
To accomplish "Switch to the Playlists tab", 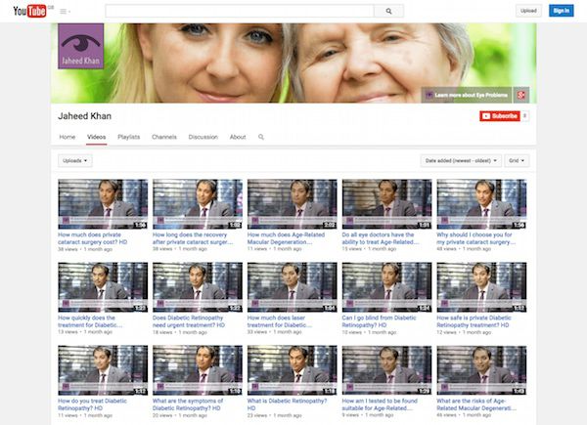I will pyautogui.click(x=129, y=137).
